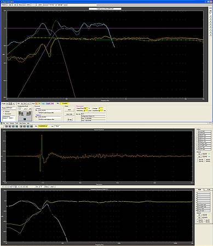This screenshot has height=246, width=213.
Task: Click the left speaker icon in the configuration diagram
Action: click(21, 113)
